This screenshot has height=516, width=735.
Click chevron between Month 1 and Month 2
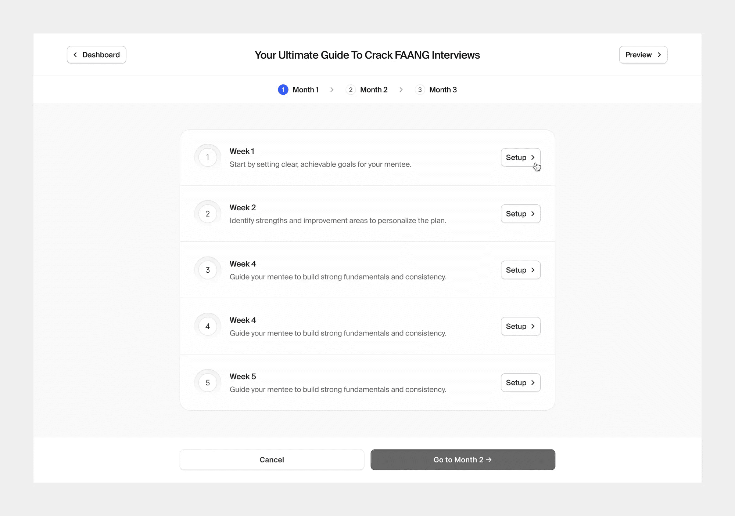pos(332,90)
